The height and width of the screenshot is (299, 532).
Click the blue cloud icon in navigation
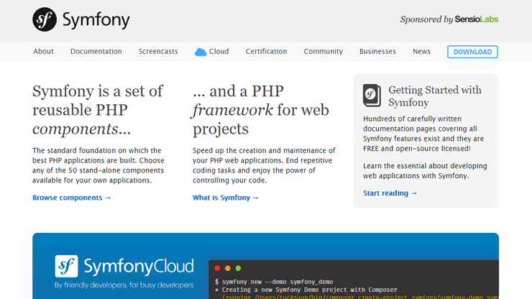(x=201, y=52)
